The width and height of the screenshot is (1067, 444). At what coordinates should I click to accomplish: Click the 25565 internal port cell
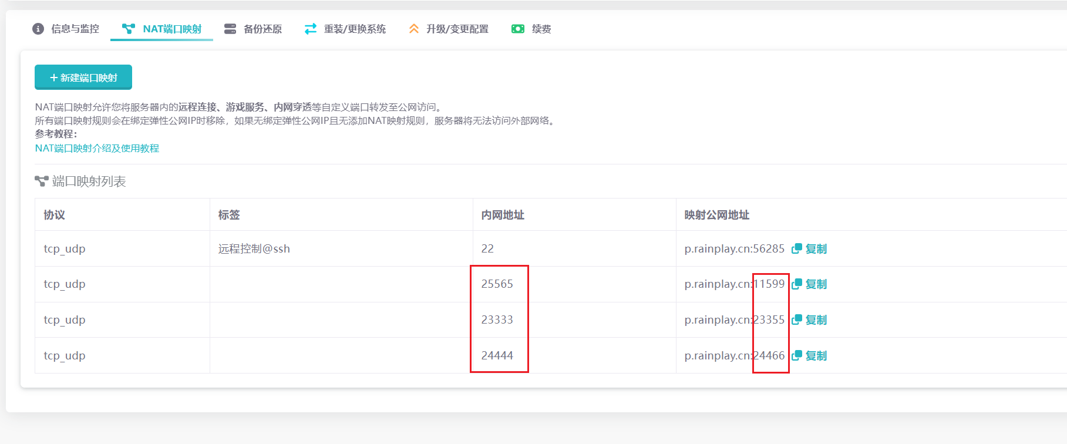tap(497, 284)
